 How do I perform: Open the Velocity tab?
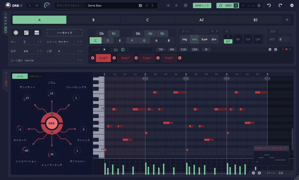tap(35, 76)
